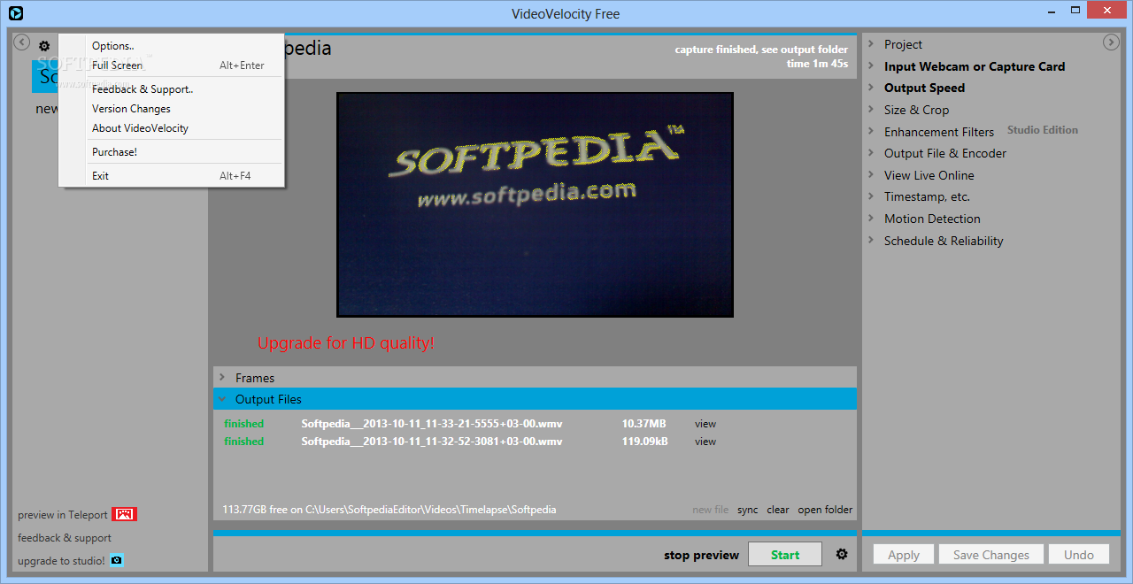Expand the Output Speed section

click(x=924, y=88)
